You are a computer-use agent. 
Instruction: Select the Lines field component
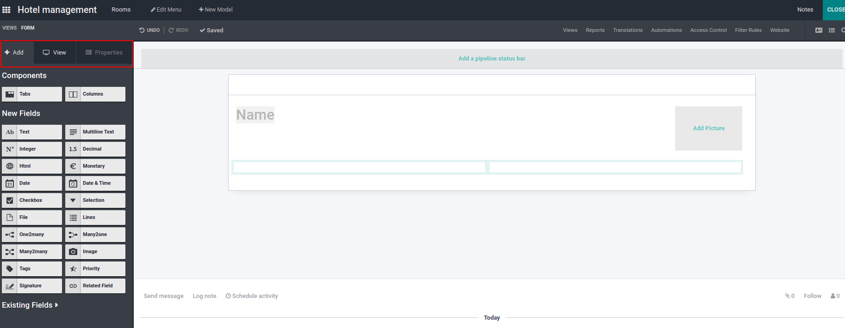[95, 218]
